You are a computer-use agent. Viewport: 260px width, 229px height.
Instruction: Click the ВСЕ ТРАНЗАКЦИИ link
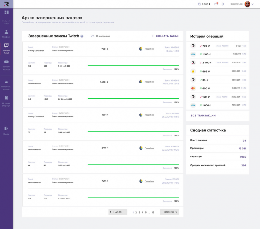click(203, 115)
